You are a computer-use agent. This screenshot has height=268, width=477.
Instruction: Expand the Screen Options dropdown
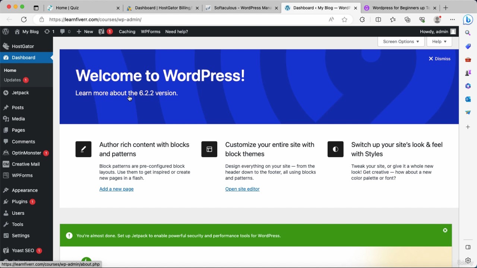(401, 42)
